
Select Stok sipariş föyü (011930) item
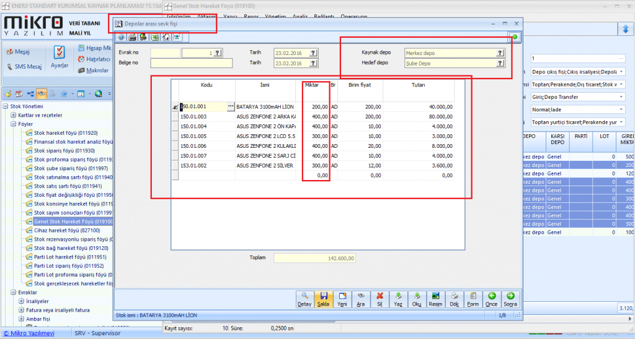click(x=64, y=150)
